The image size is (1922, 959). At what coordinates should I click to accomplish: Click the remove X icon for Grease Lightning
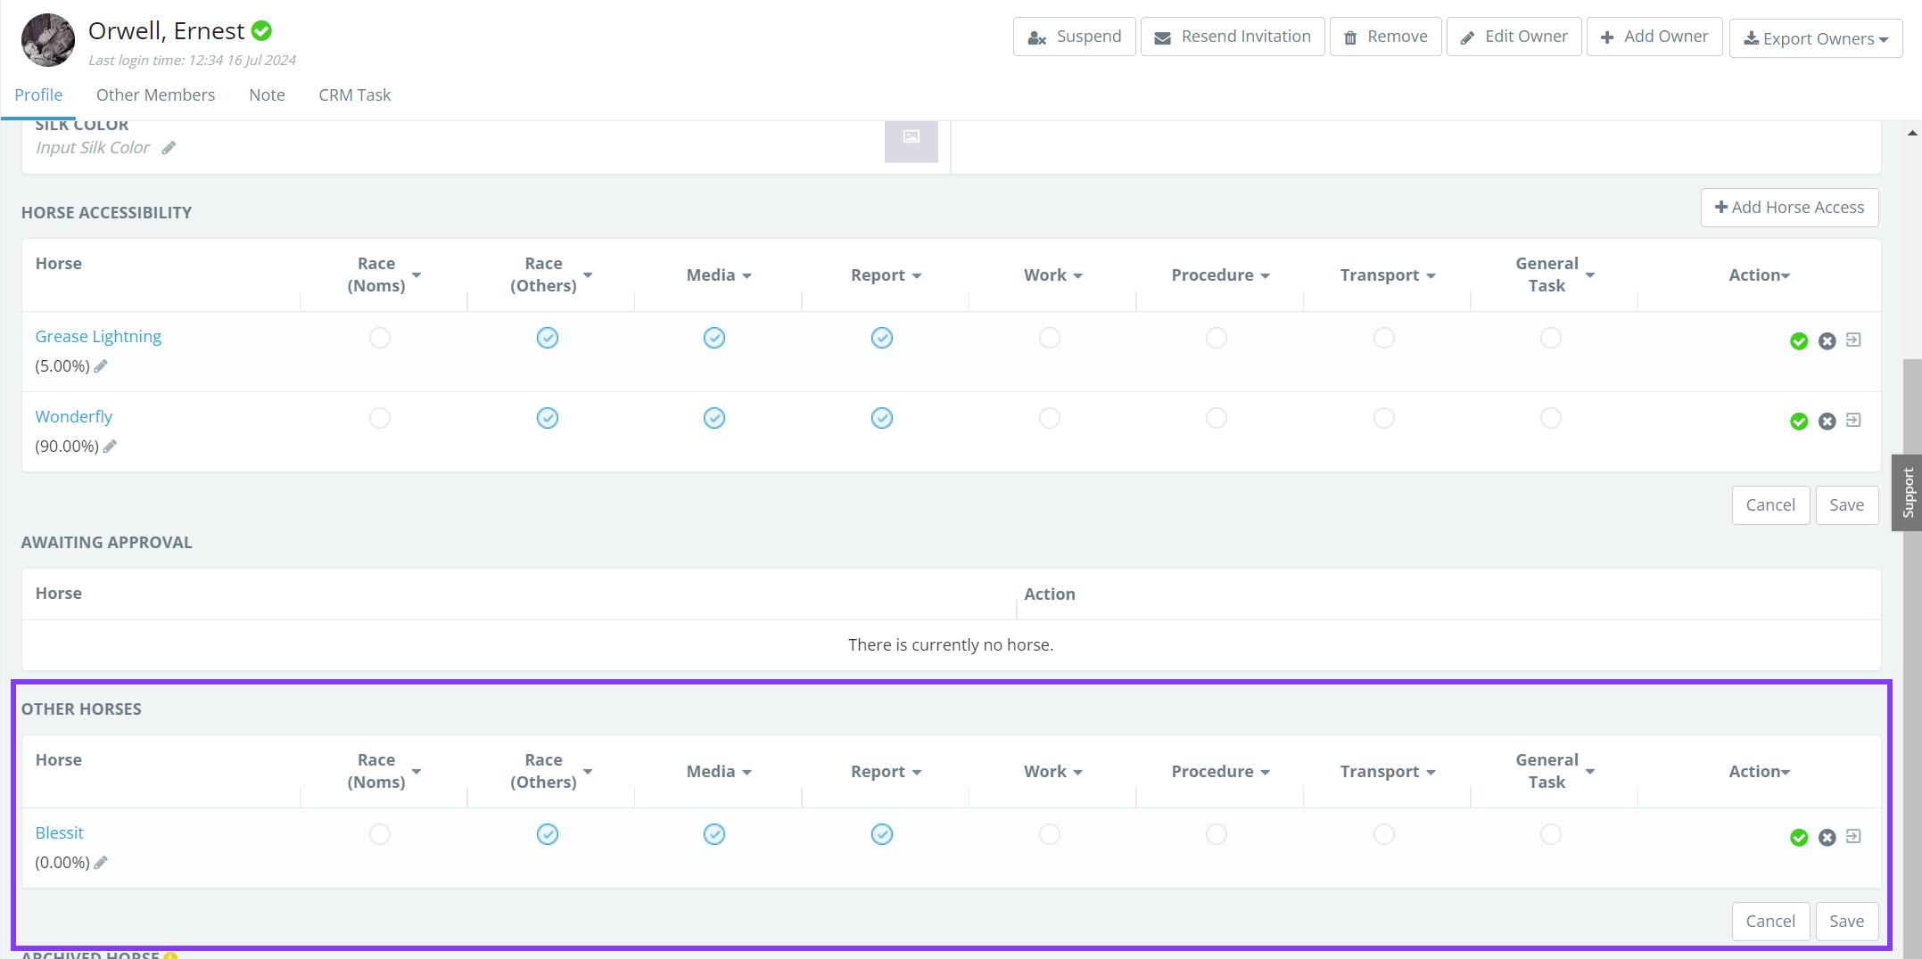(1827, 341)
